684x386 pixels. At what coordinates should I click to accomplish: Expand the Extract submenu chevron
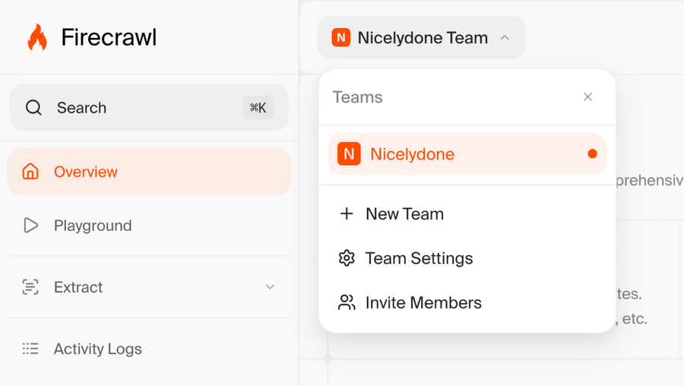coord(270,287)
